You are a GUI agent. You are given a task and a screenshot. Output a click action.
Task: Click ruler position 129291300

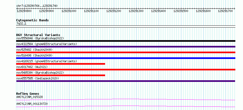[136, 11]
